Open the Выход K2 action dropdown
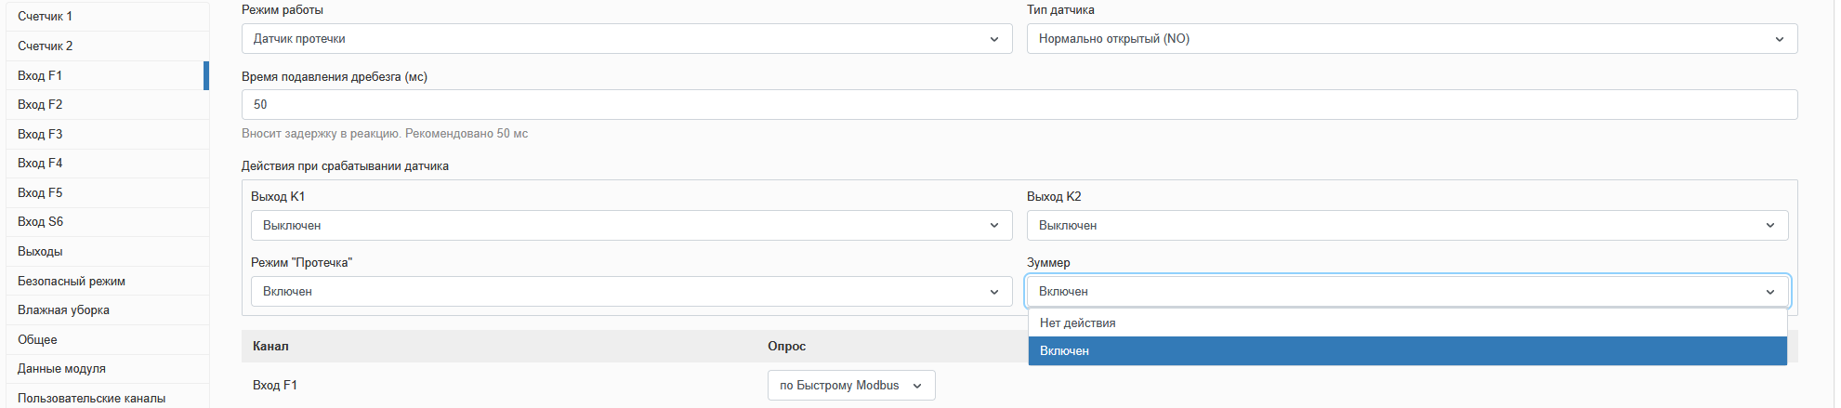1841x408 pixels. point(1406,226)
